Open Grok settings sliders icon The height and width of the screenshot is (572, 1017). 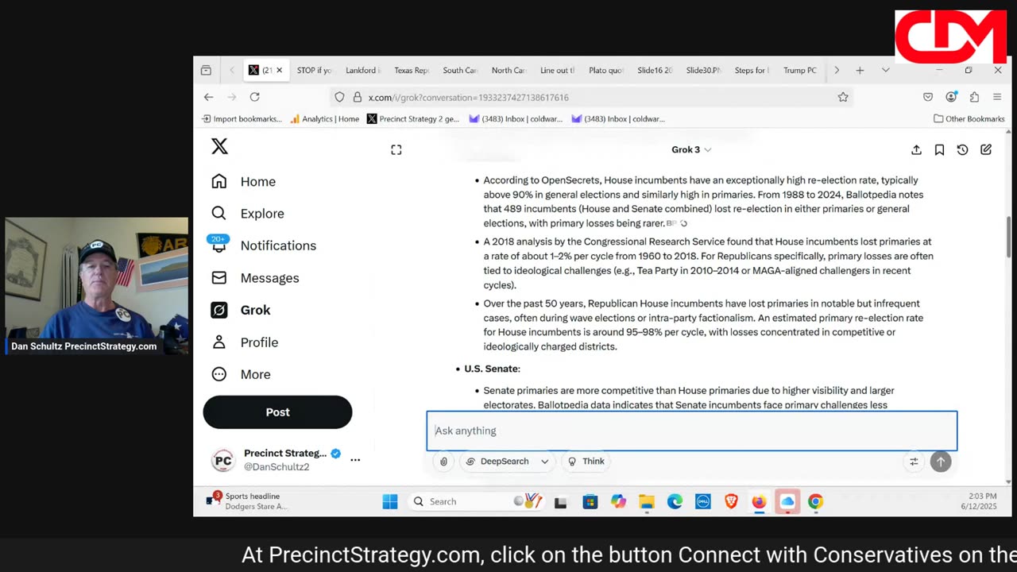pyautogui.click(x=914, y=462)
